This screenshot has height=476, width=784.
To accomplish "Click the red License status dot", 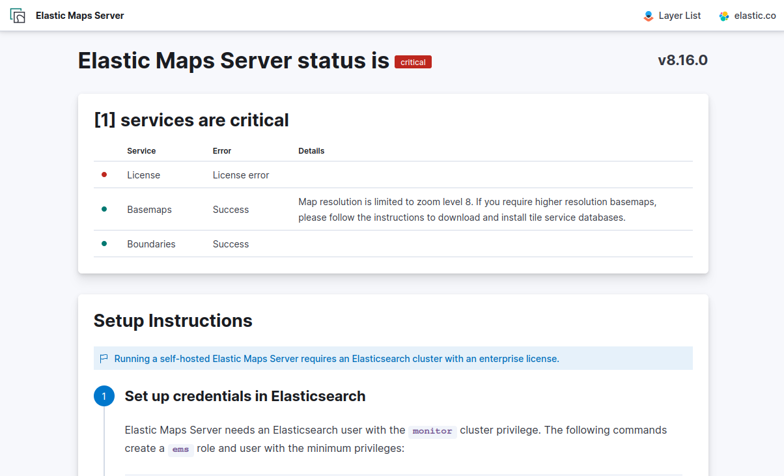I will [x=104, y=175].
